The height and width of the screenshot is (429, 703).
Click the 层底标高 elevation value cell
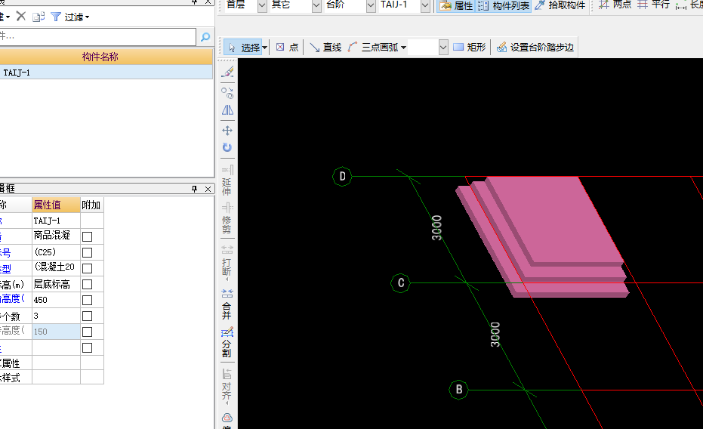point(56,284)
